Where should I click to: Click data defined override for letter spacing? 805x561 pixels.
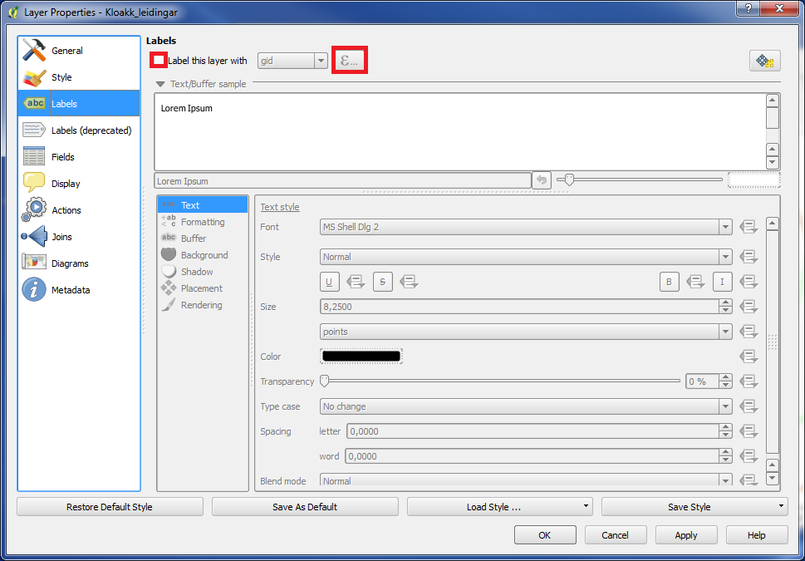749,431
